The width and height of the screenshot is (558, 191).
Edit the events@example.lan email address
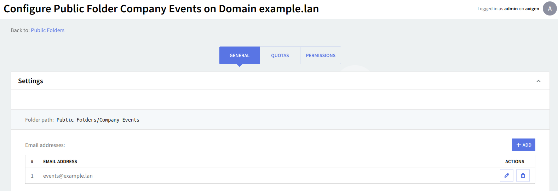pos(506,175)
